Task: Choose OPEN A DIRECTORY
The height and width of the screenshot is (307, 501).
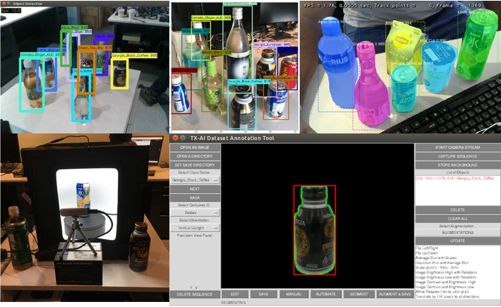Action: [x=195, y=156]
